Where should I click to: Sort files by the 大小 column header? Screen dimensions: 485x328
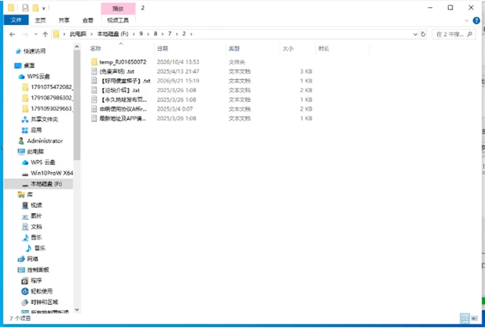(298, 49)
